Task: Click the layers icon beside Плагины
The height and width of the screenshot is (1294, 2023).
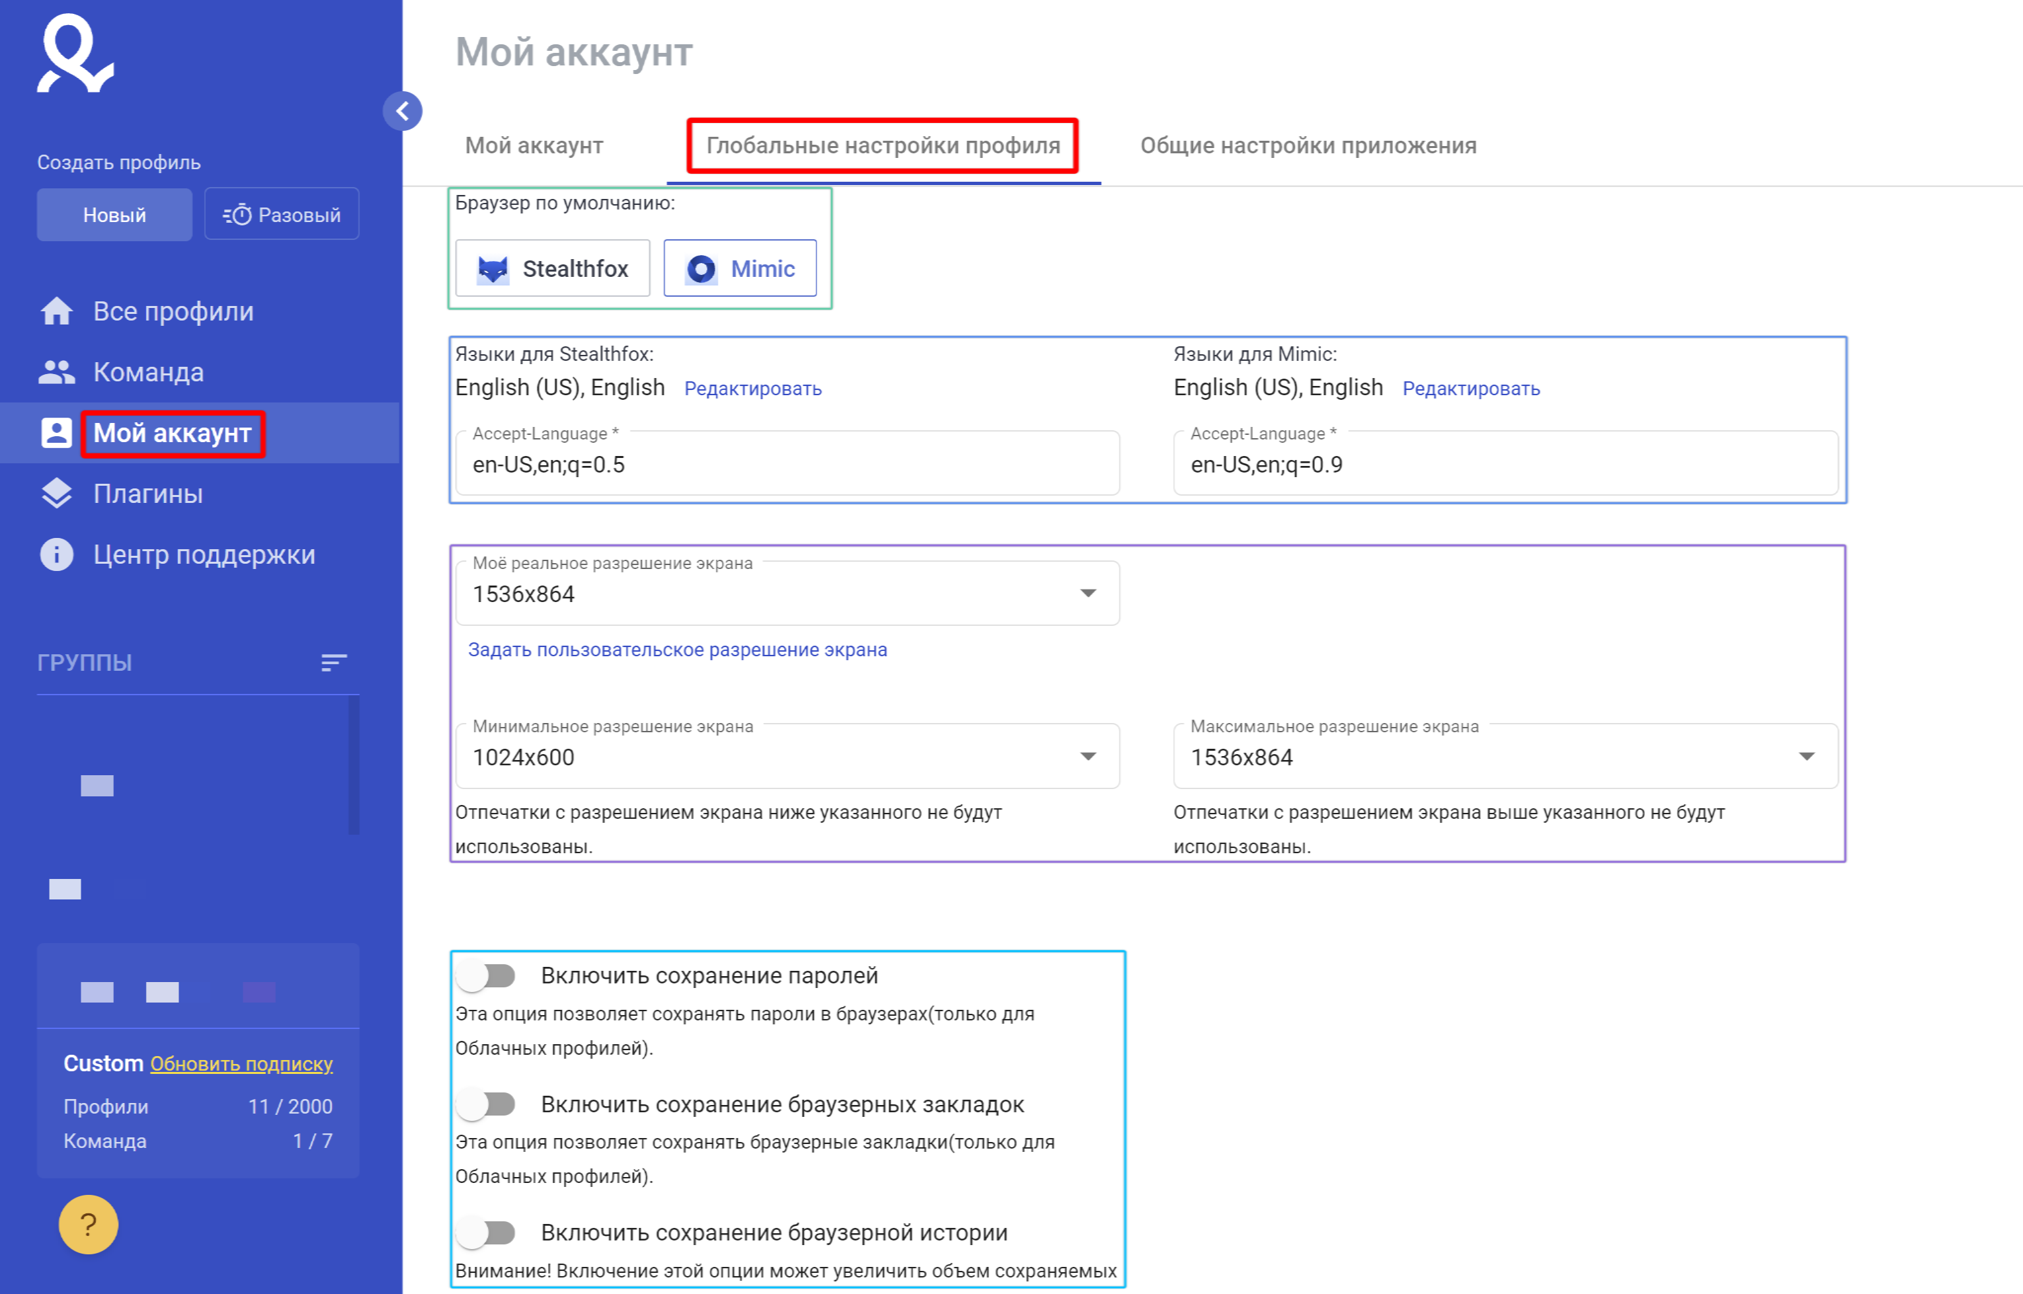Action: pyautogui.click(x=56, y=494)
